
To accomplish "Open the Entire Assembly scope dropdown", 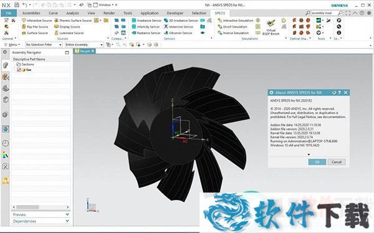I will point(84,45).
